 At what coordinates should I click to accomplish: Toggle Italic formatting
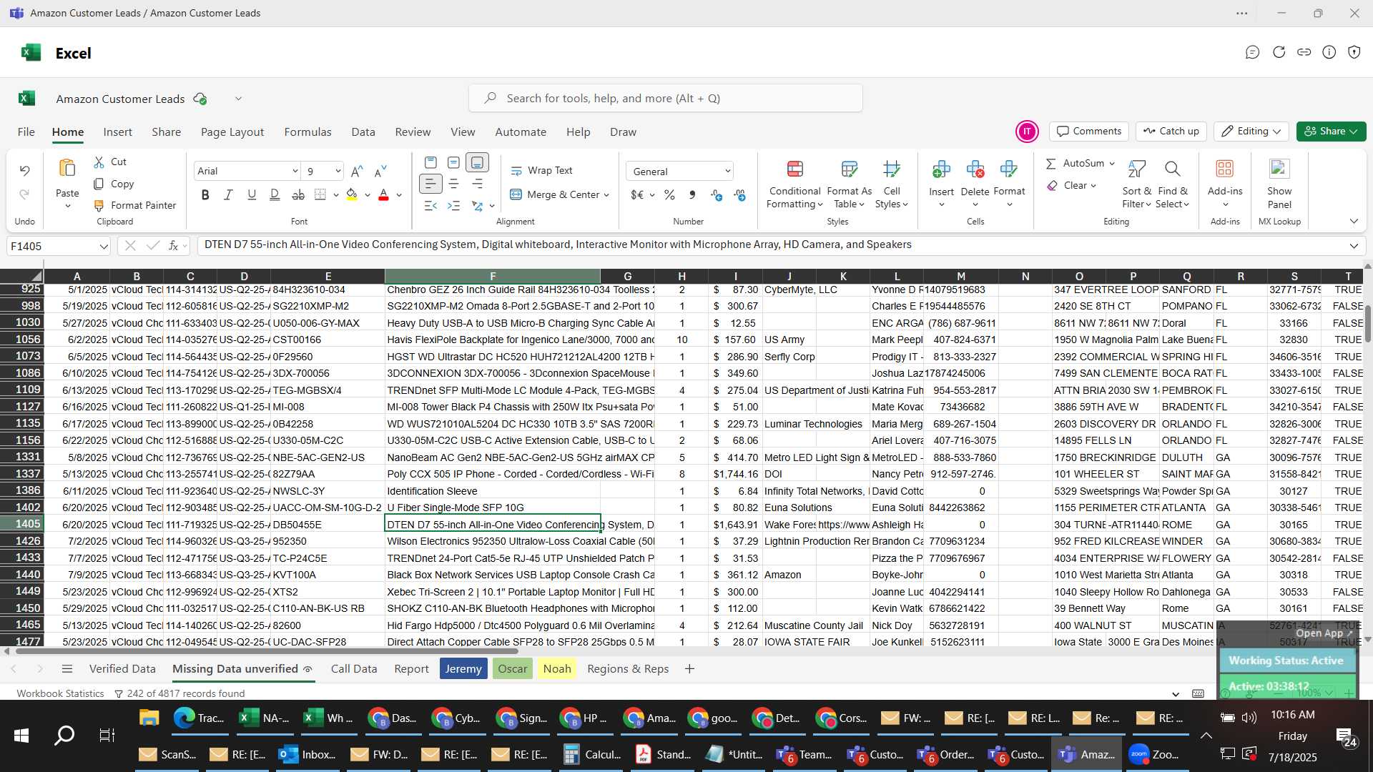pos(228,194)
